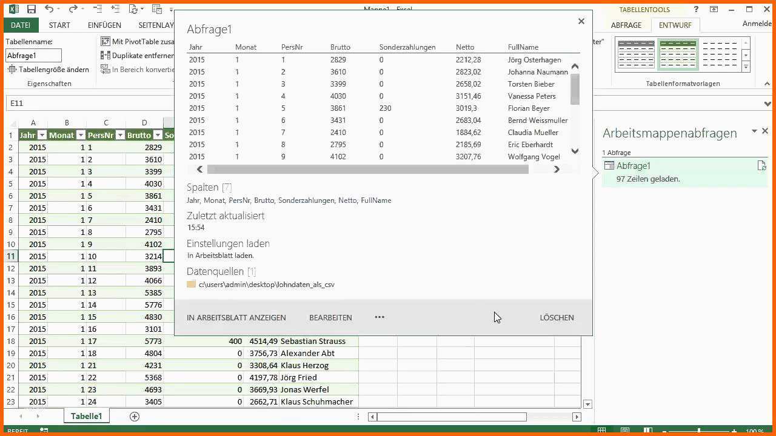This screenshot has width=776, height=436.
Task: Click the Duplikate entfernen icon
Action: [x=105, y=55]
